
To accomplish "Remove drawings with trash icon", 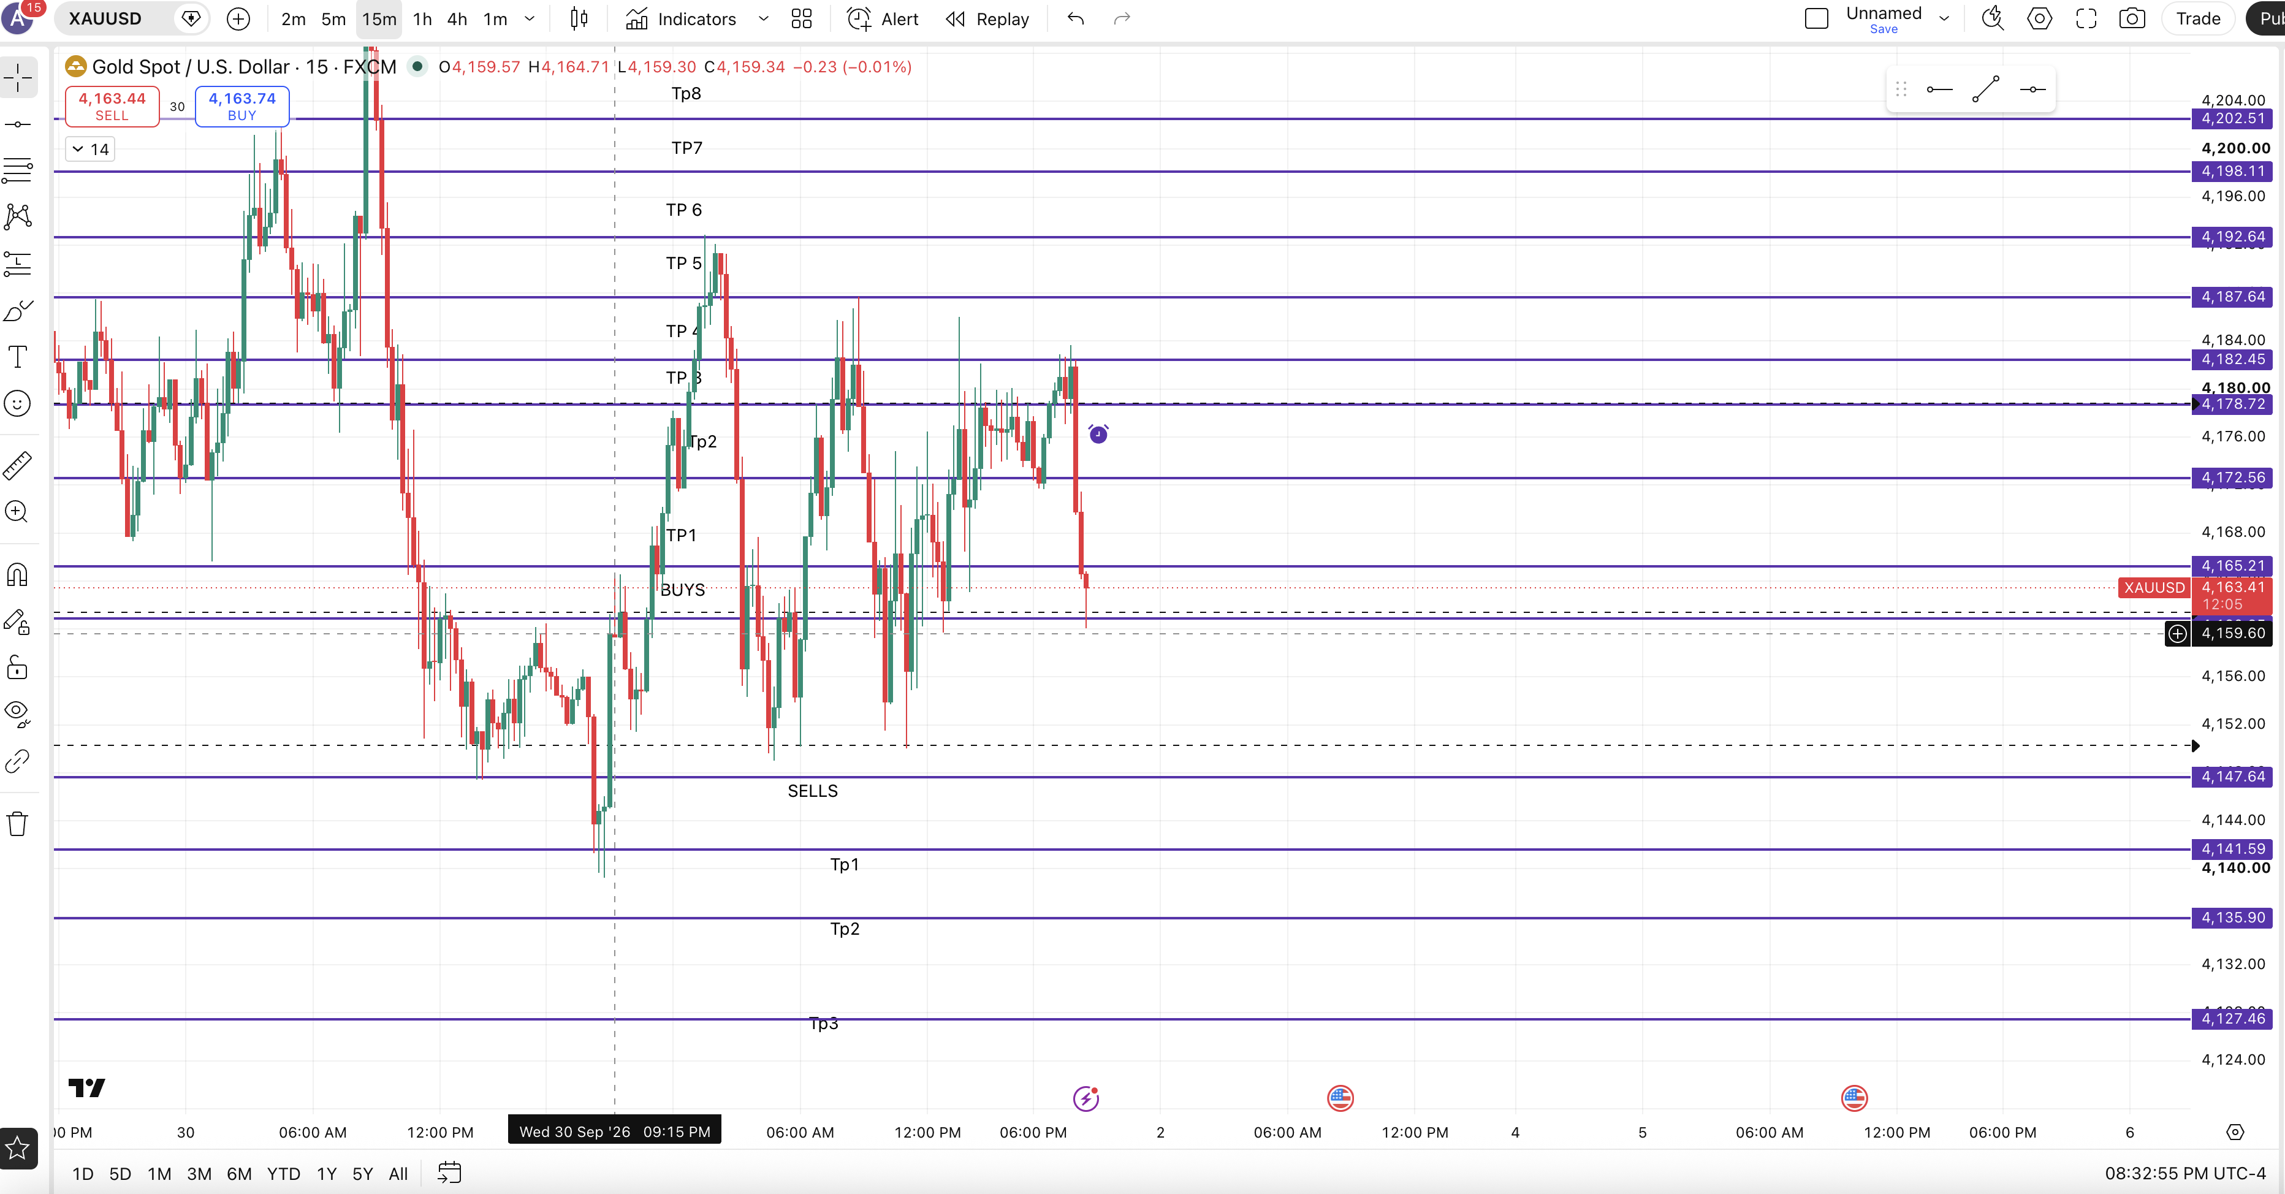I will 18,824.
